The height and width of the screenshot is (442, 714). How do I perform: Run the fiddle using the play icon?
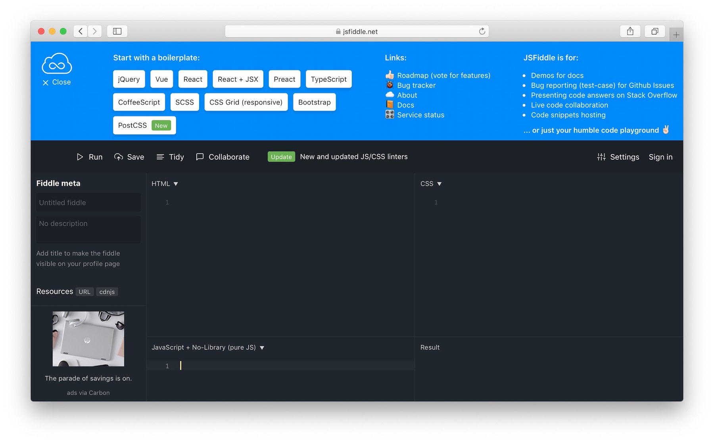pos(80,157)
